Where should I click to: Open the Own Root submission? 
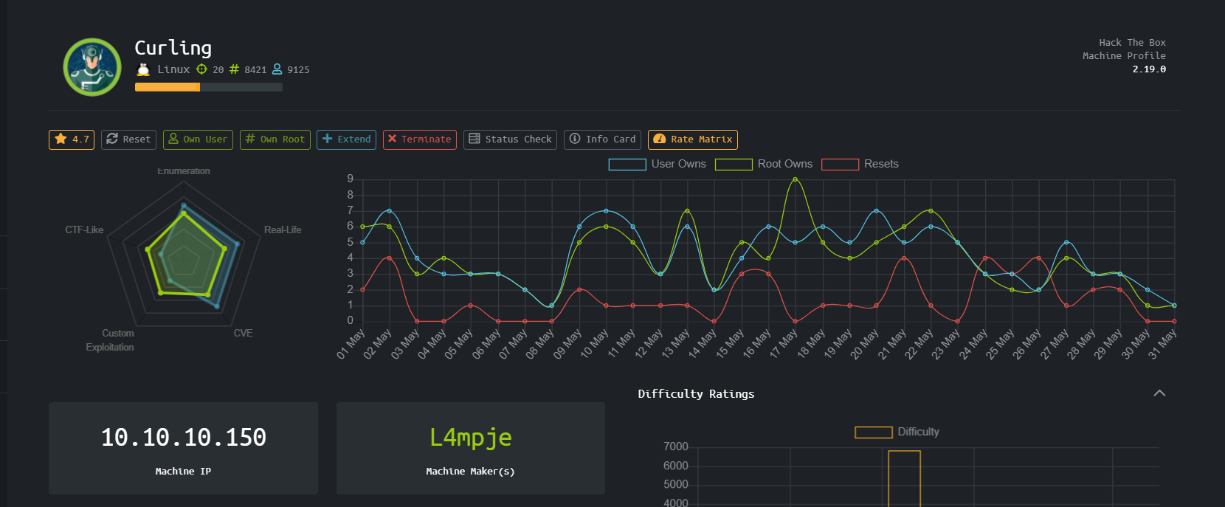[275, 139]
